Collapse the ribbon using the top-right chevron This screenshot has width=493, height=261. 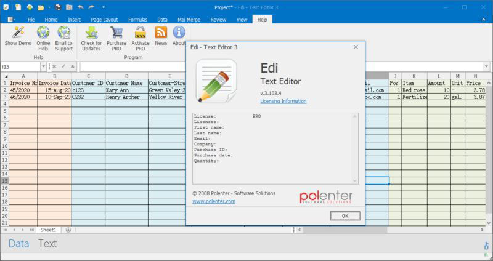click(x=484, y=20)
